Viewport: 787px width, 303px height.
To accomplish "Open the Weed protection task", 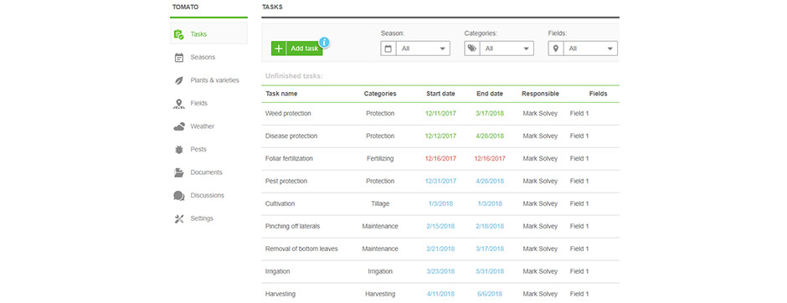I will (288, 113).
